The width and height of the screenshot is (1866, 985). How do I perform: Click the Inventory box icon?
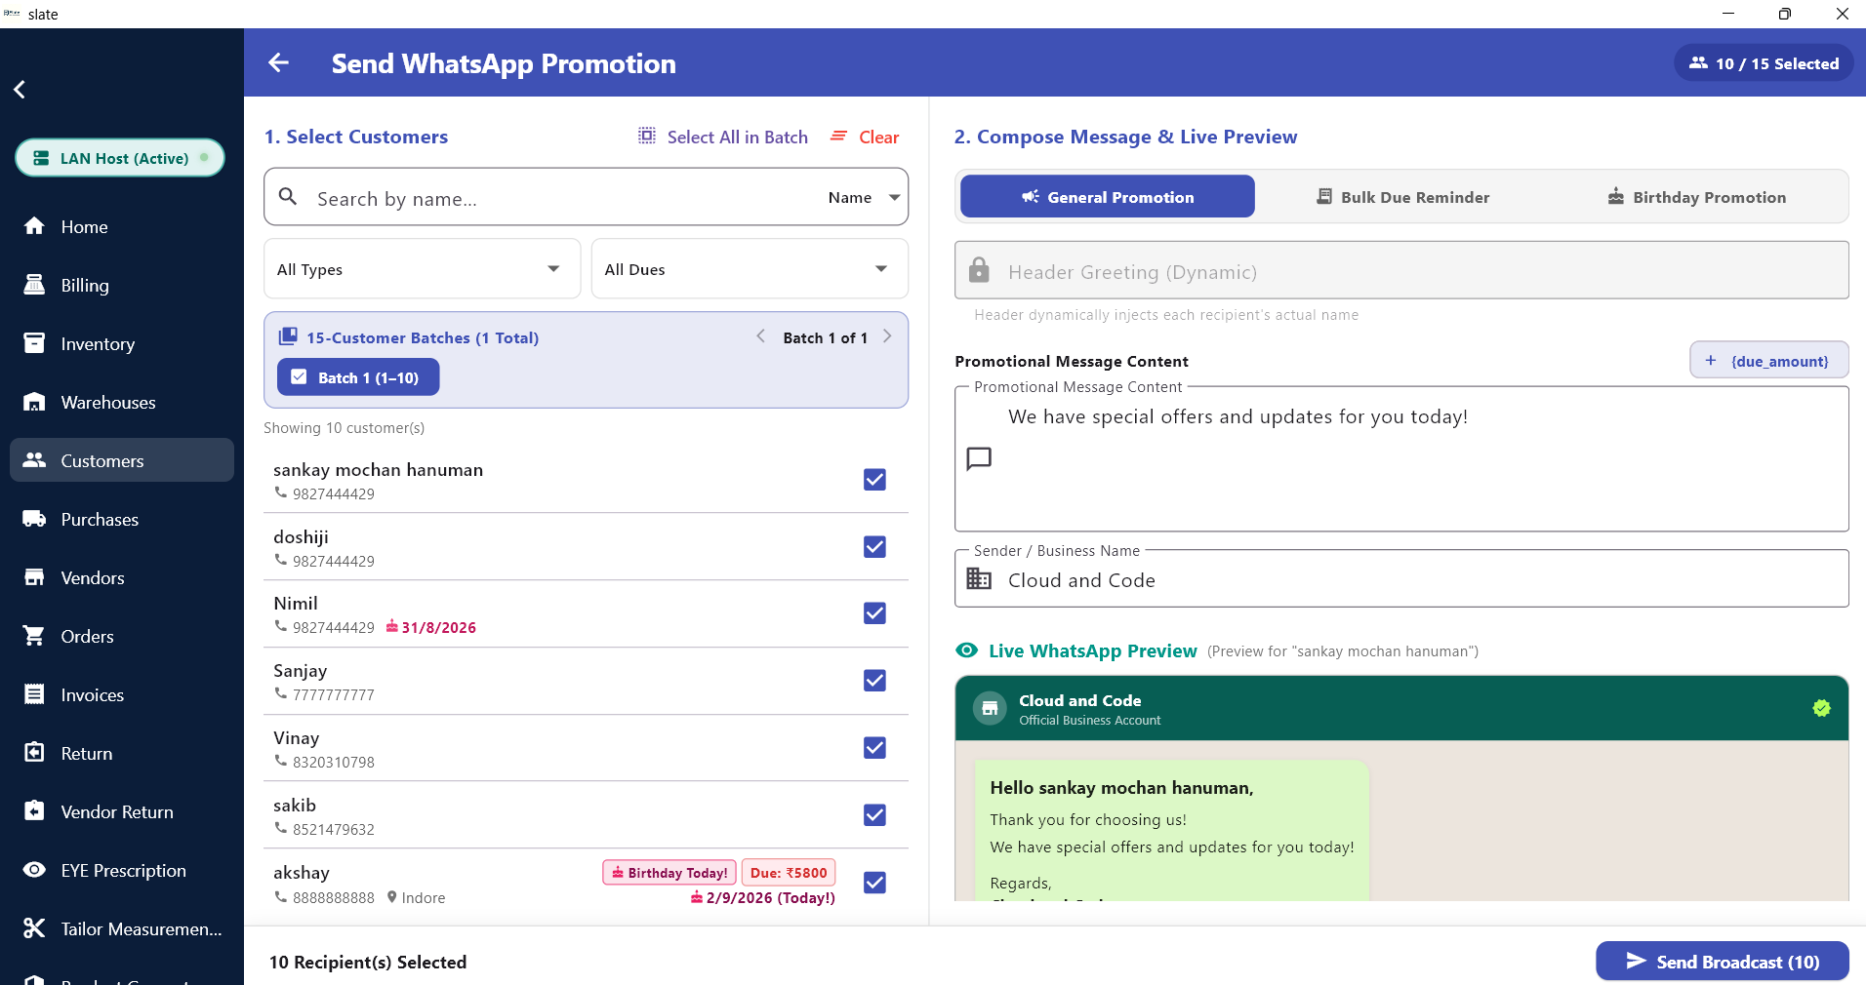click(34, 343)
